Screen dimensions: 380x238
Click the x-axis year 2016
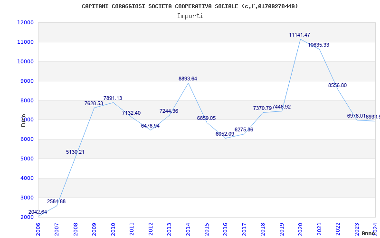coord(225,229)
